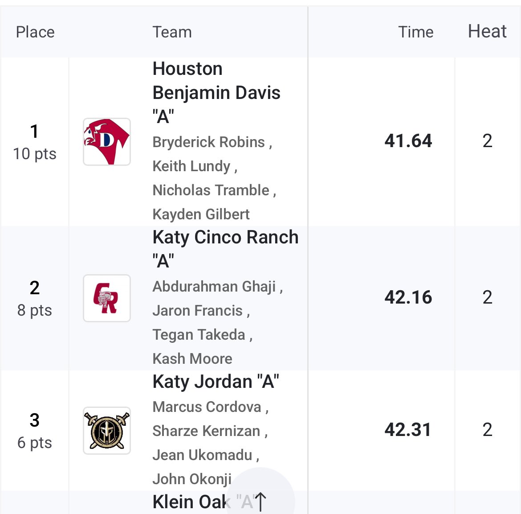Image resolution: width=521 pixels, height=514 pixels.
Task: Sort results by Place column header
Action: (x=35, y=32)
